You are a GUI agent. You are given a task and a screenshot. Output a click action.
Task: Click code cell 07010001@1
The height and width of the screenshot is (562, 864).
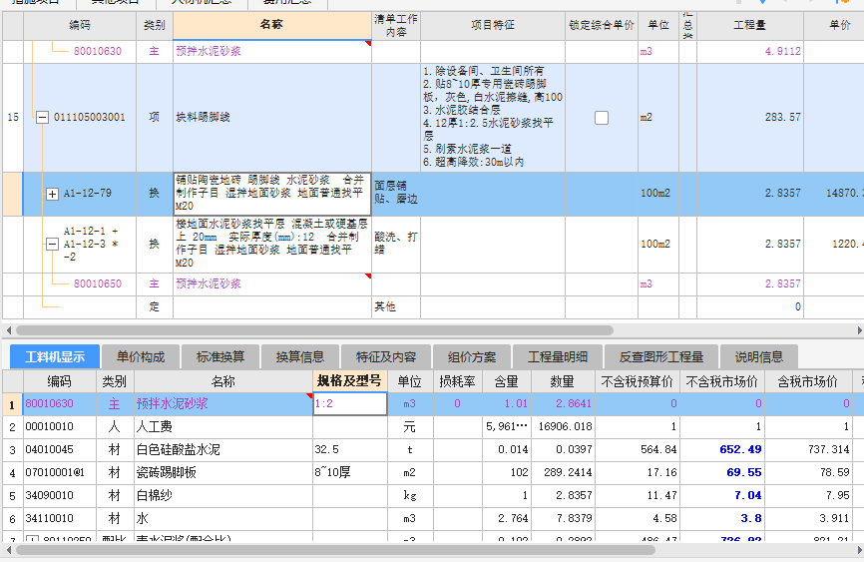pos(60,472)
